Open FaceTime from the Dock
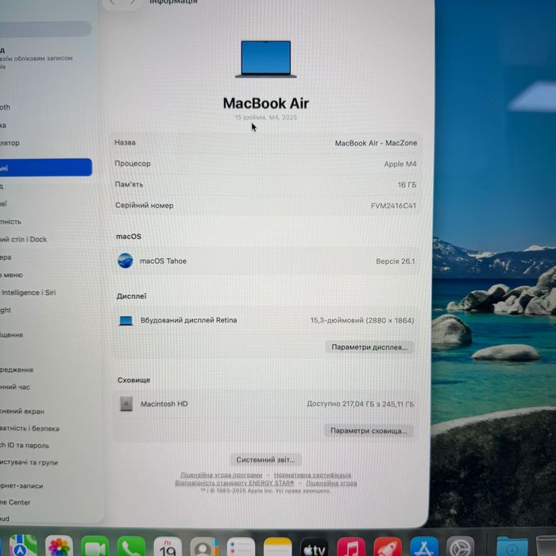556x556 pixels. click(95, 546)
